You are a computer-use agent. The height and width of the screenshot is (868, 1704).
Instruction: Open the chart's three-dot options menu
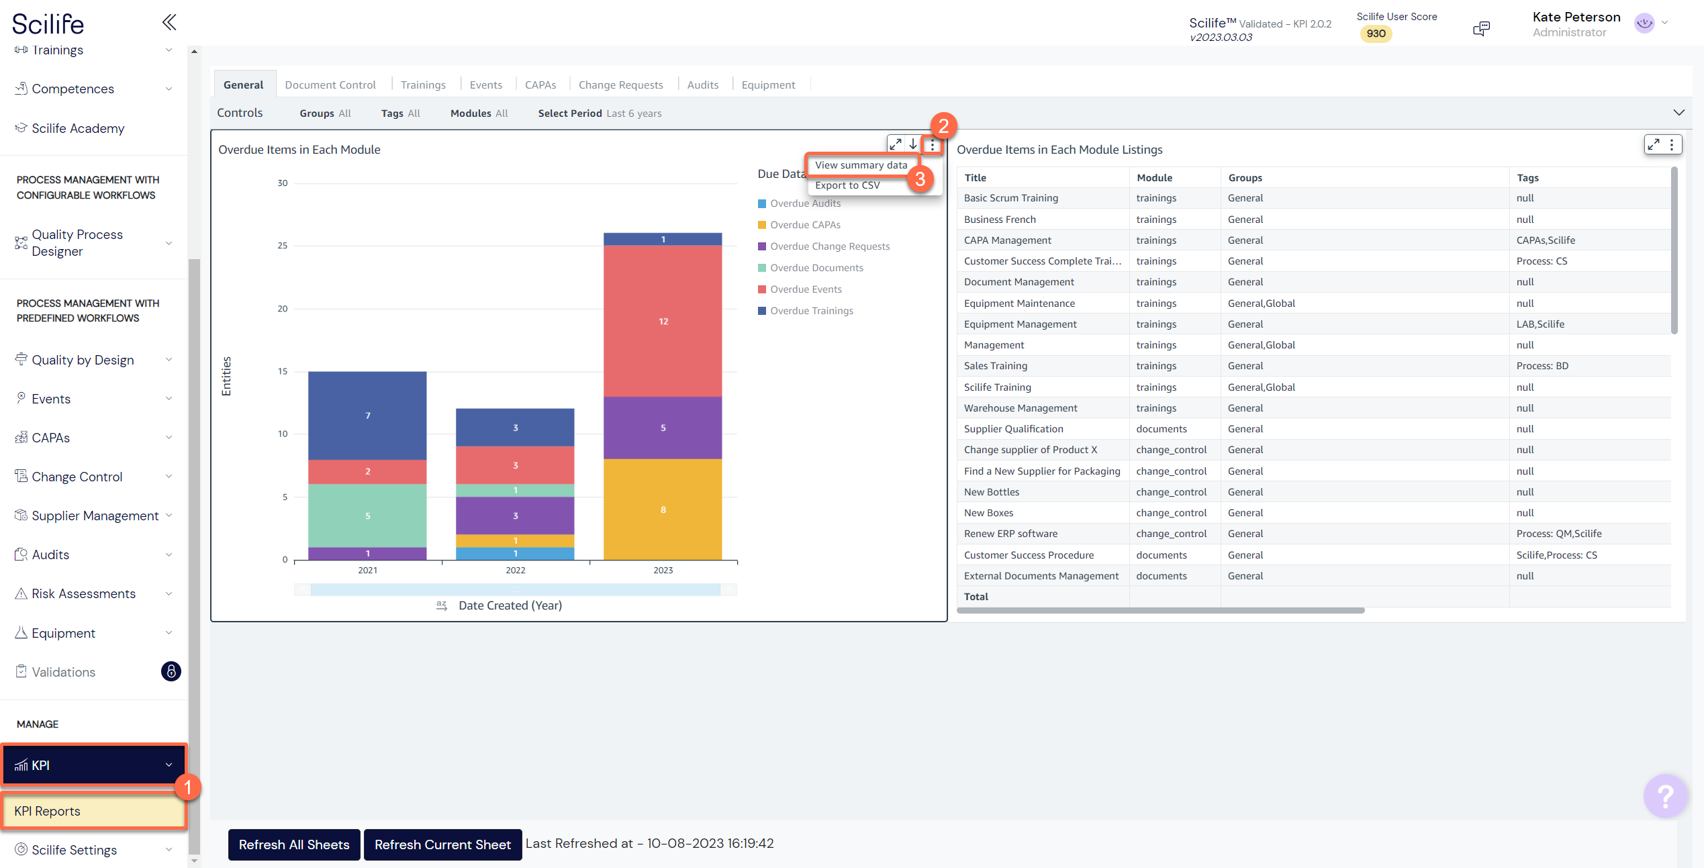932,145
